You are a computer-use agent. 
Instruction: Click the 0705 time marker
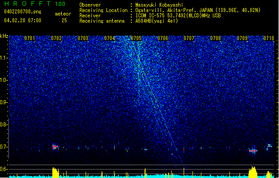coord(136,38)
